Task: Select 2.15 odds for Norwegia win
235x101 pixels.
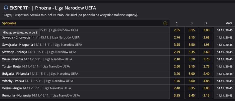Action: coord(206,95)
